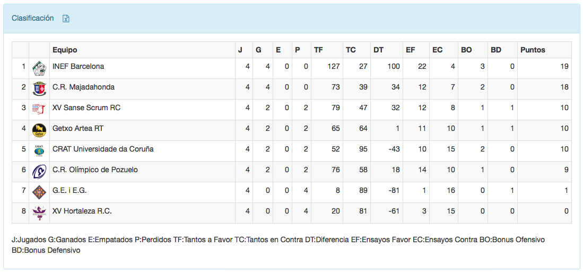Click the G.E. i E.G. team crest
The image size is (583, 274).
coord(39,192)
